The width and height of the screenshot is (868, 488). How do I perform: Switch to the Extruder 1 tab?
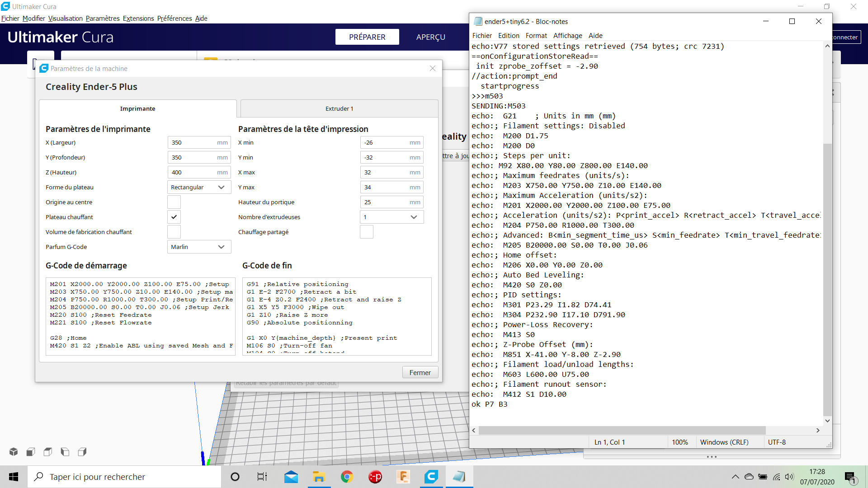339,108
